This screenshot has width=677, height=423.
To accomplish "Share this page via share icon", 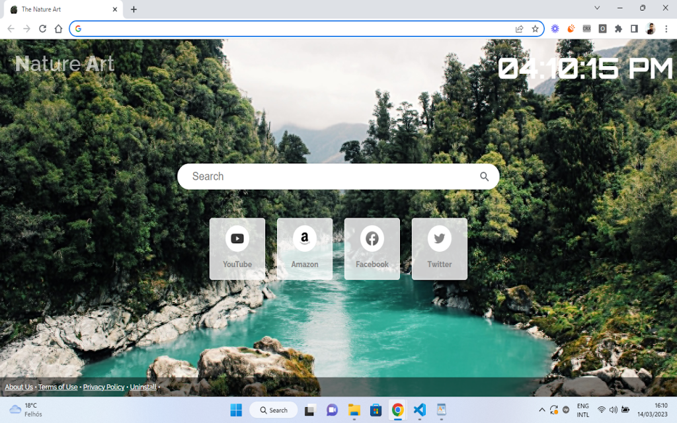I will tap(520, 29).
